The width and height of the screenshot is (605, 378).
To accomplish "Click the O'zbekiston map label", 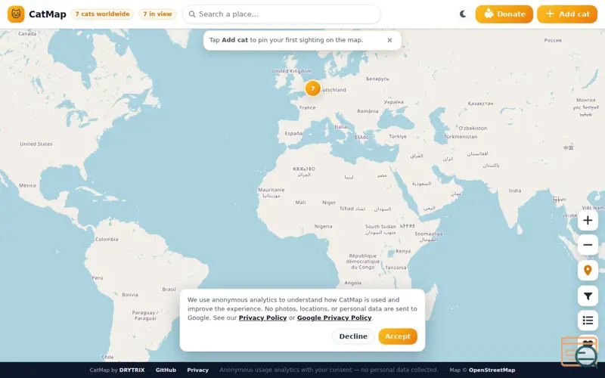I will point(473,128).
